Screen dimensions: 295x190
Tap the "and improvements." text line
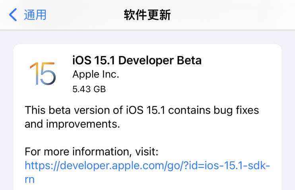click(x=72, y=124)
